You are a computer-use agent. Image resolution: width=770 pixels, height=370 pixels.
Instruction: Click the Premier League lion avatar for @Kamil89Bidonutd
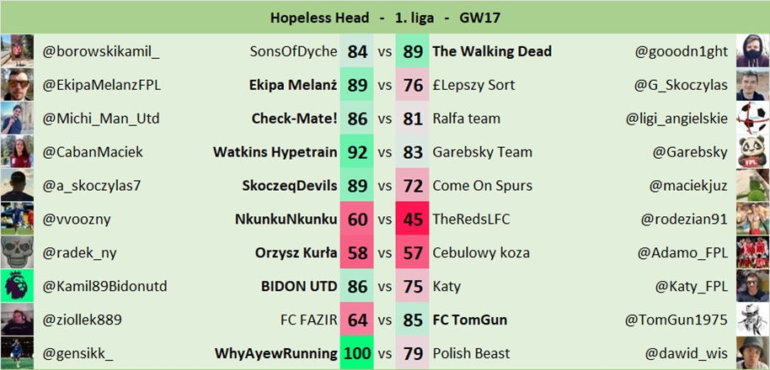(18, 286)
